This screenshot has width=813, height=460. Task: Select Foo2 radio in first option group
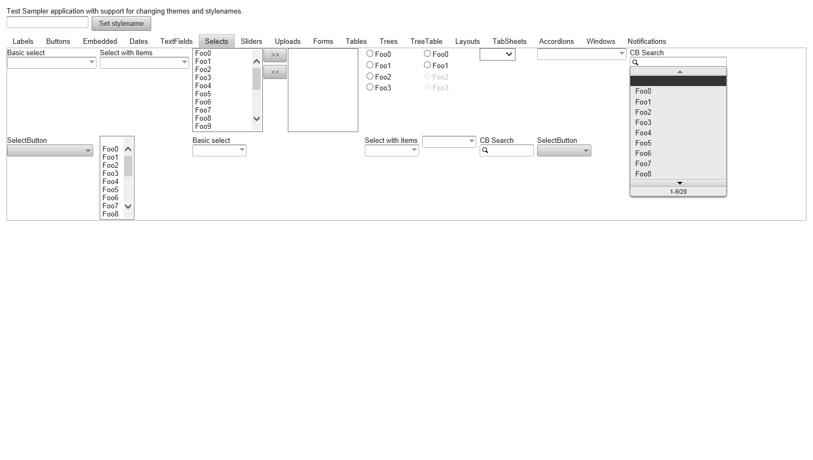(x=370, y=76)
